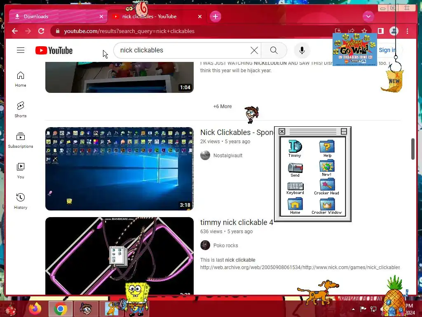Collapse the Nick clickable mini window
422x317 pixels.
pos(344,131)
